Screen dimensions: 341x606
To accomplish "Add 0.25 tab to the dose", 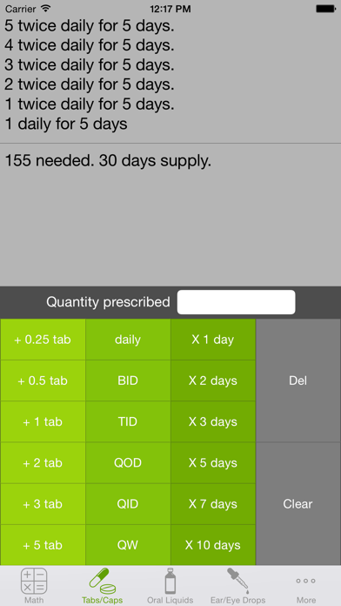I will click(43, 340).
